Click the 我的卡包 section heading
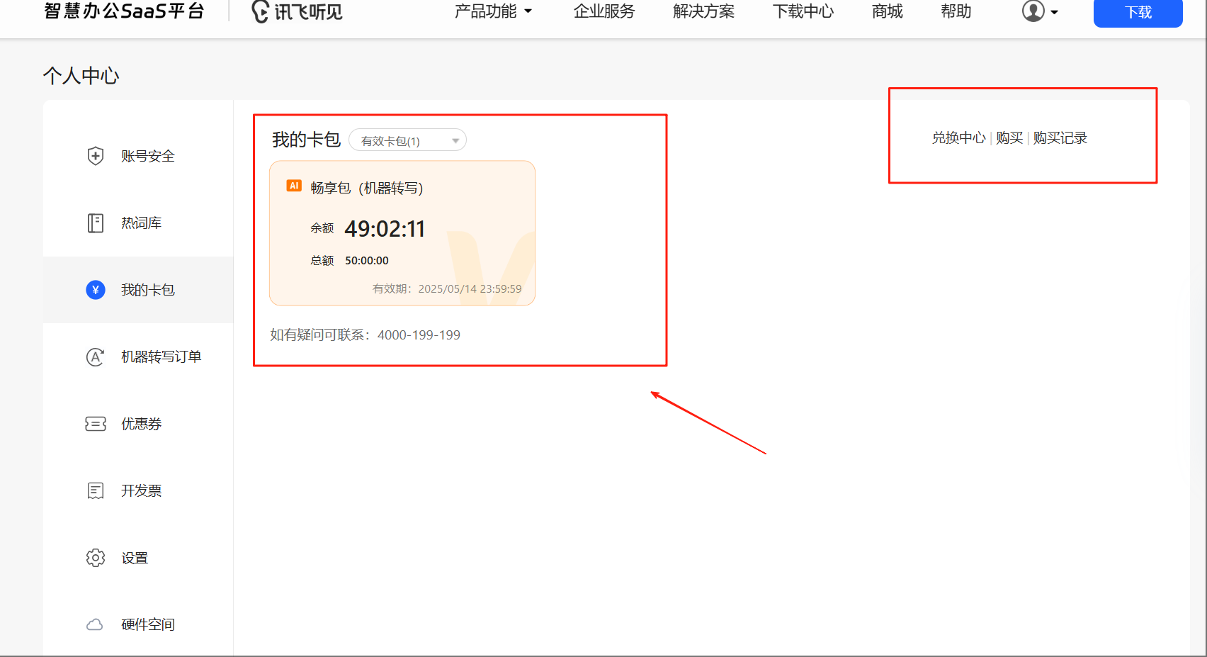This screenshot has height=657, width=1207. pos(307,140)
